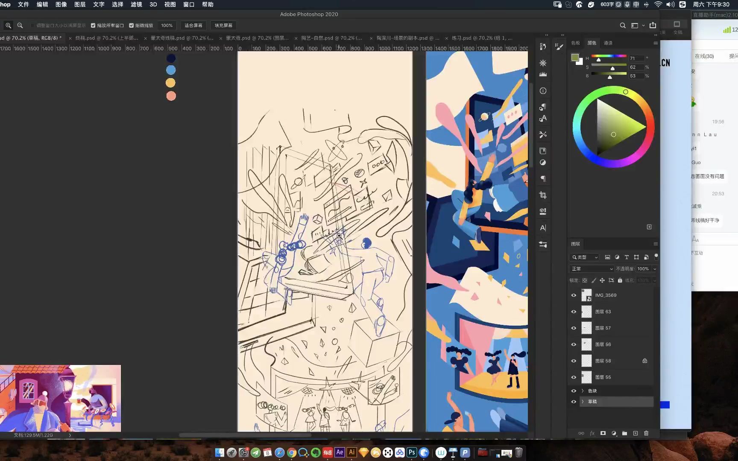
Task: Open blend mode 正常 dropdown
Action: point(592,269)
